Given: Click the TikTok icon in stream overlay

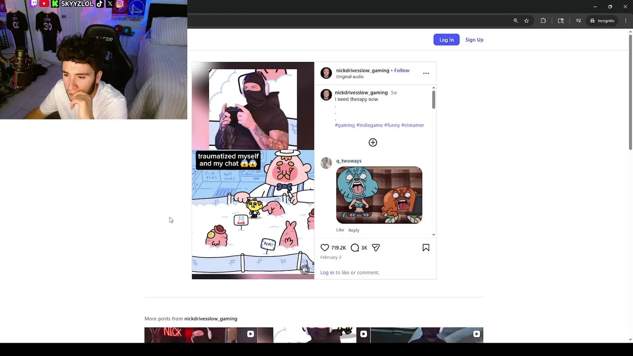Looking at the screenshot, I should (x=100, y=3).
